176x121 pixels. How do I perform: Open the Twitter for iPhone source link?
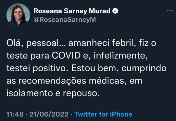103,114
